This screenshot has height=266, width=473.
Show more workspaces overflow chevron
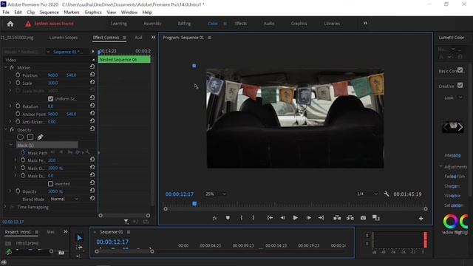pyautogui.click(x=365, y=23)
